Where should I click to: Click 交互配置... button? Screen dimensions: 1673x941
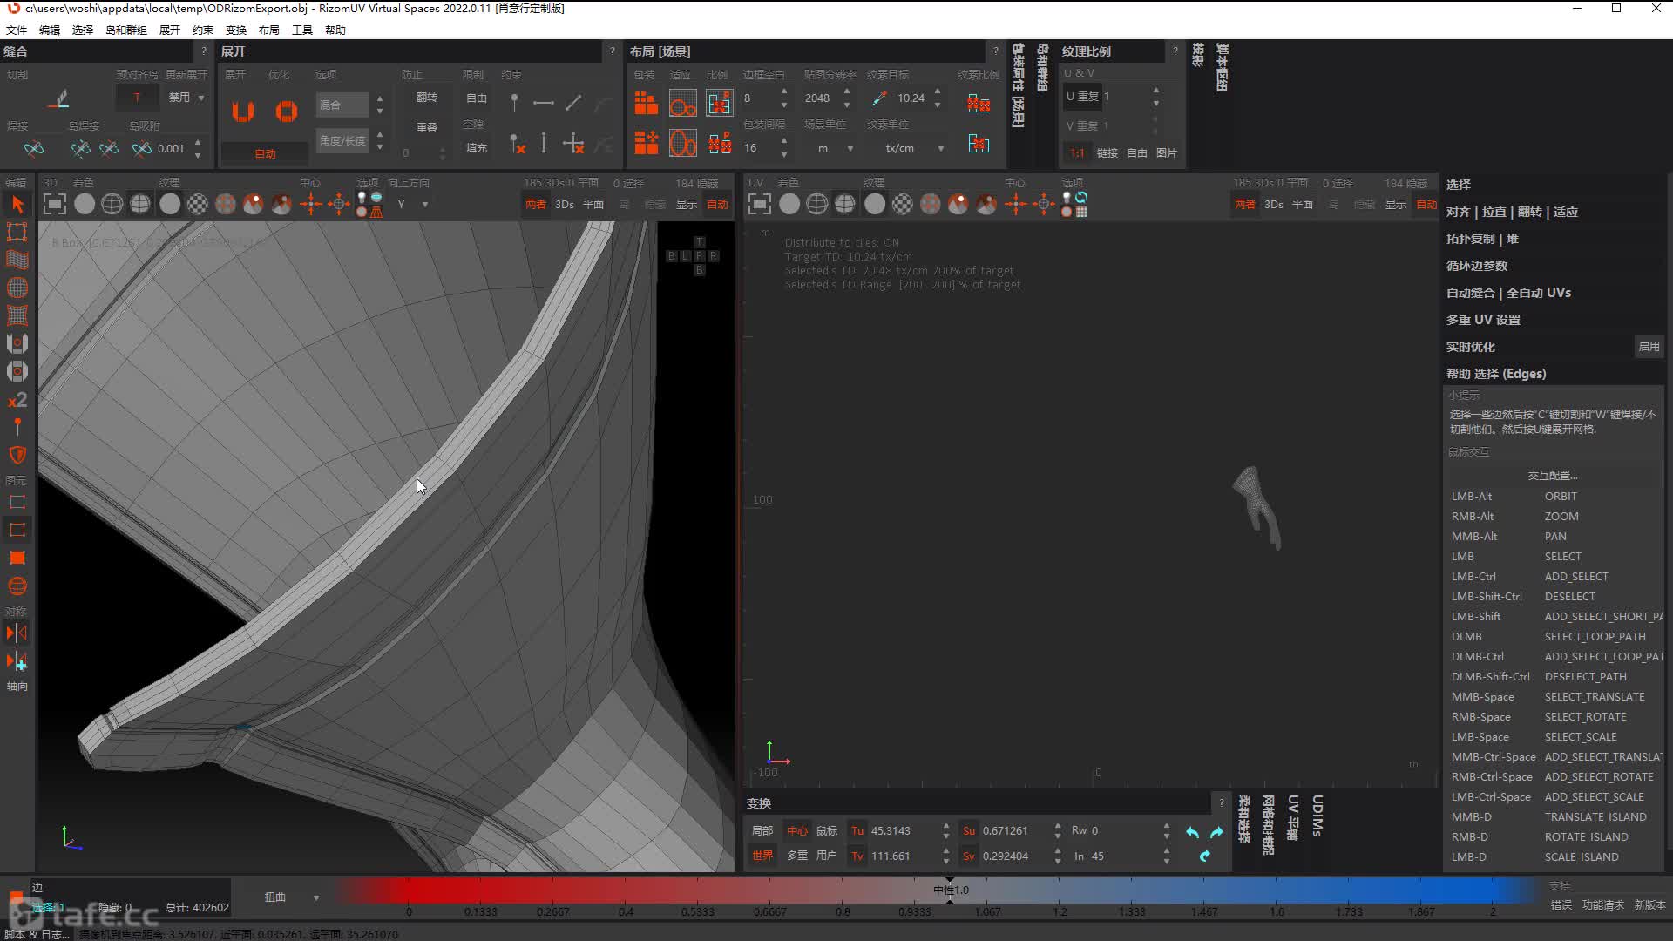[x=1553, y=475]
